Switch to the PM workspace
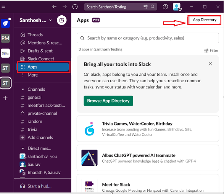Viewport: 224px width, 194px height. click(5, 38)
